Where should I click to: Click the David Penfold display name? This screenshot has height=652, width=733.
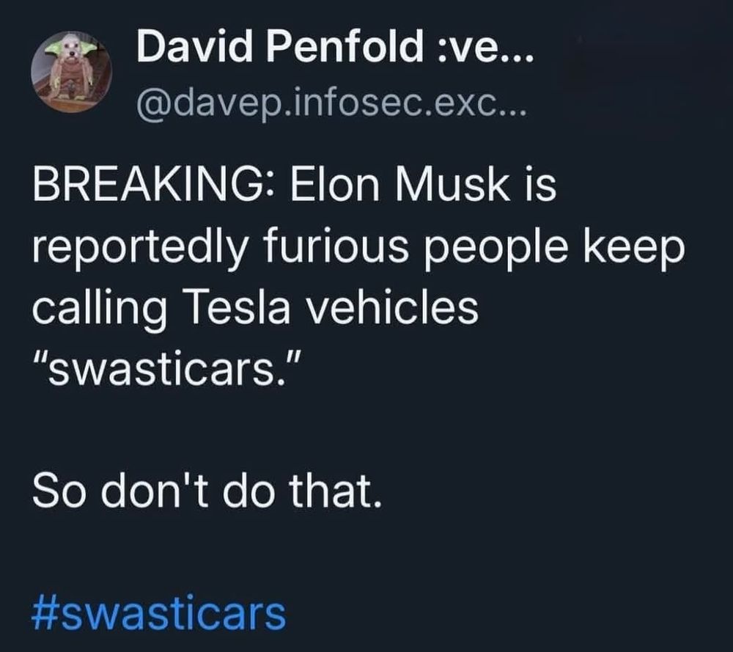click(x=335, y=47)
